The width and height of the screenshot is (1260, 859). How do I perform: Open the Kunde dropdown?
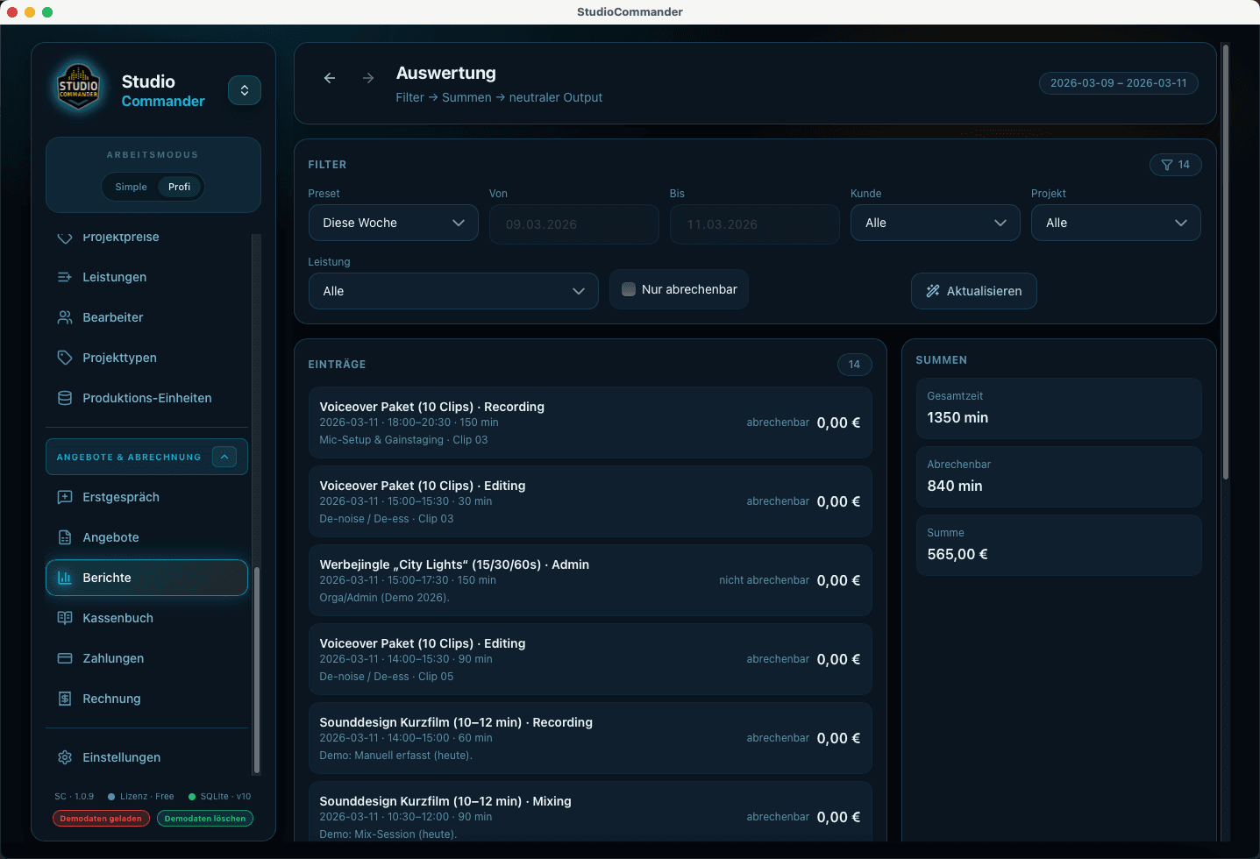(935, 223)
